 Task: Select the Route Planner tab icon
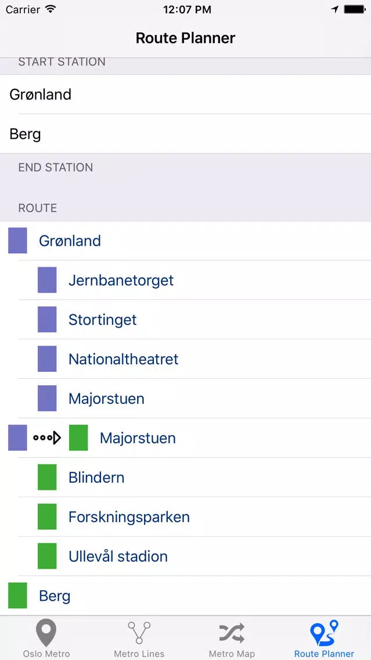(324, 633)
